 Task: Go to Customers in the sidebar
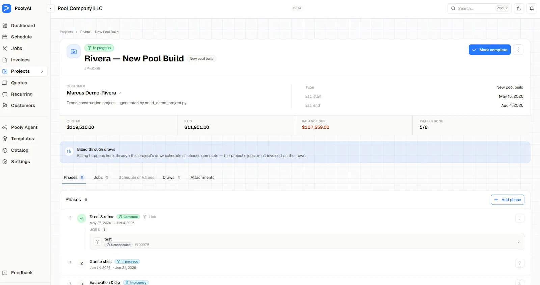pyautogui.click(x=24, y=106)
